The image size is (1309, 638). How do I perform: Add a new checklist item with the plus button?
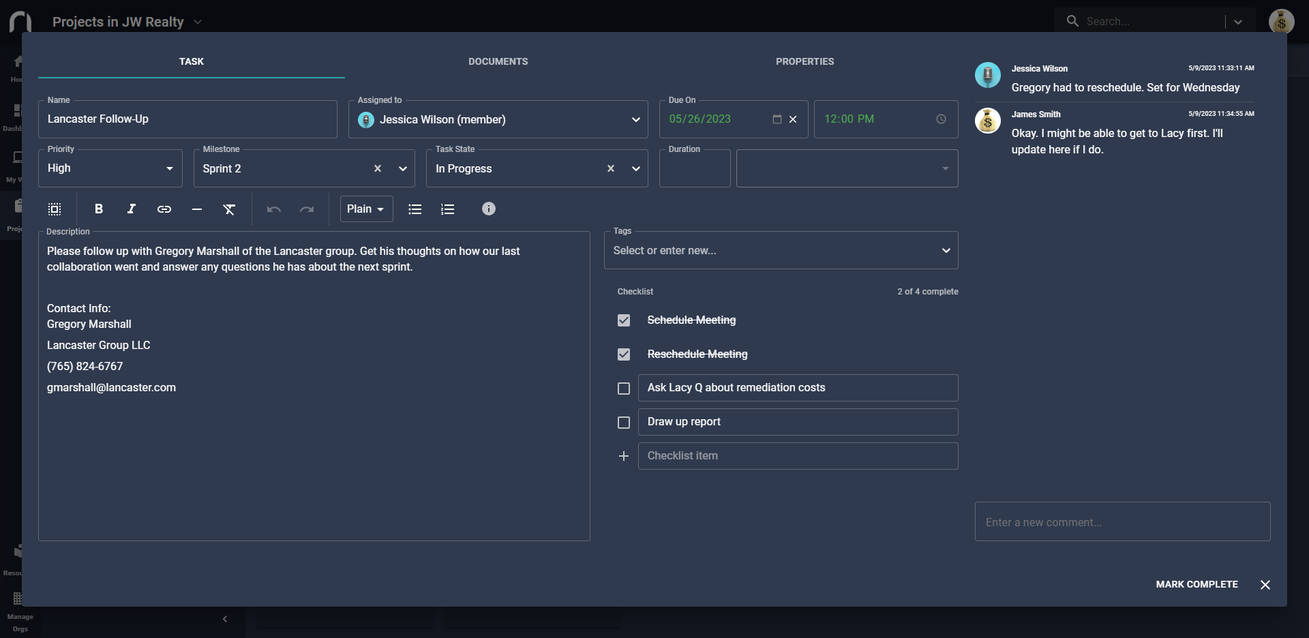(x=624, y=456)
